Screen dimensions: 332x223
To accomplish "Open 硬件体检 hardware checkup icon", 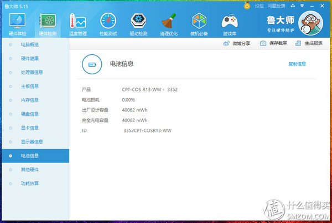I will 17,21.
